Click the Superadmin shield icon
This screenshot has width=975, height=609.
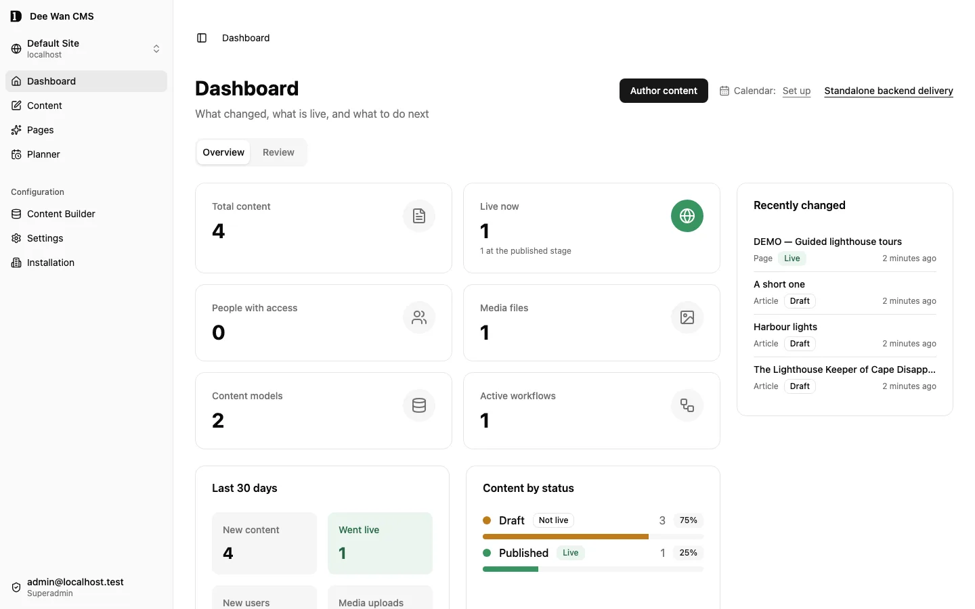click(x=16, y=587)
